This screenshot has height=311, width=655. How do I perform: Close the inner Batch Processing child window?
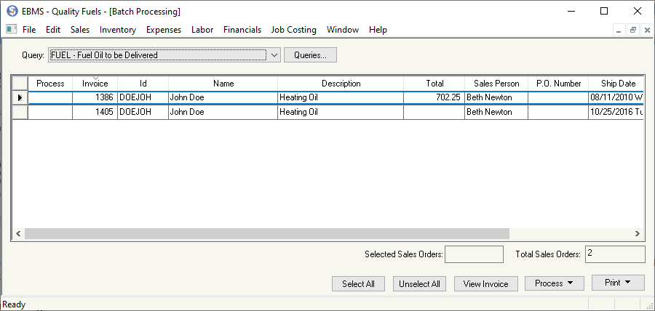[646, 30]
